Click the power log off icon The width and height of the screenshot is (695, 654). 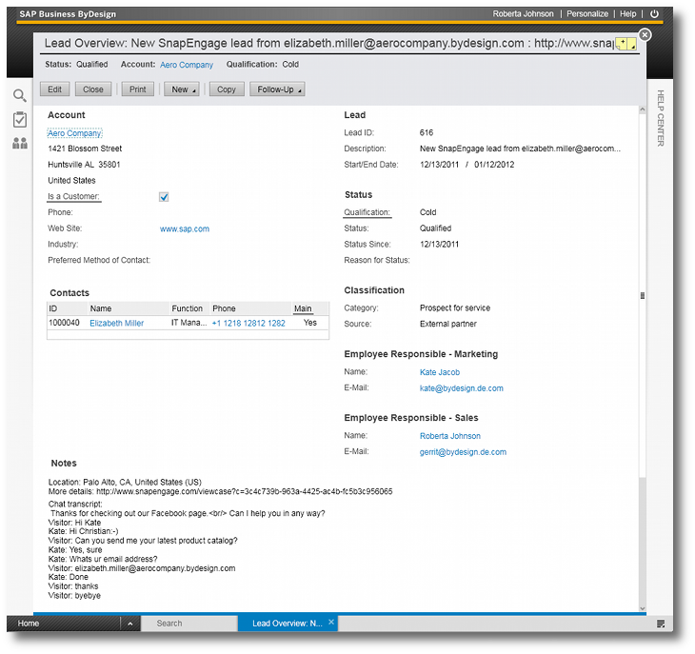pyautogui.click(x=654, y=13)
